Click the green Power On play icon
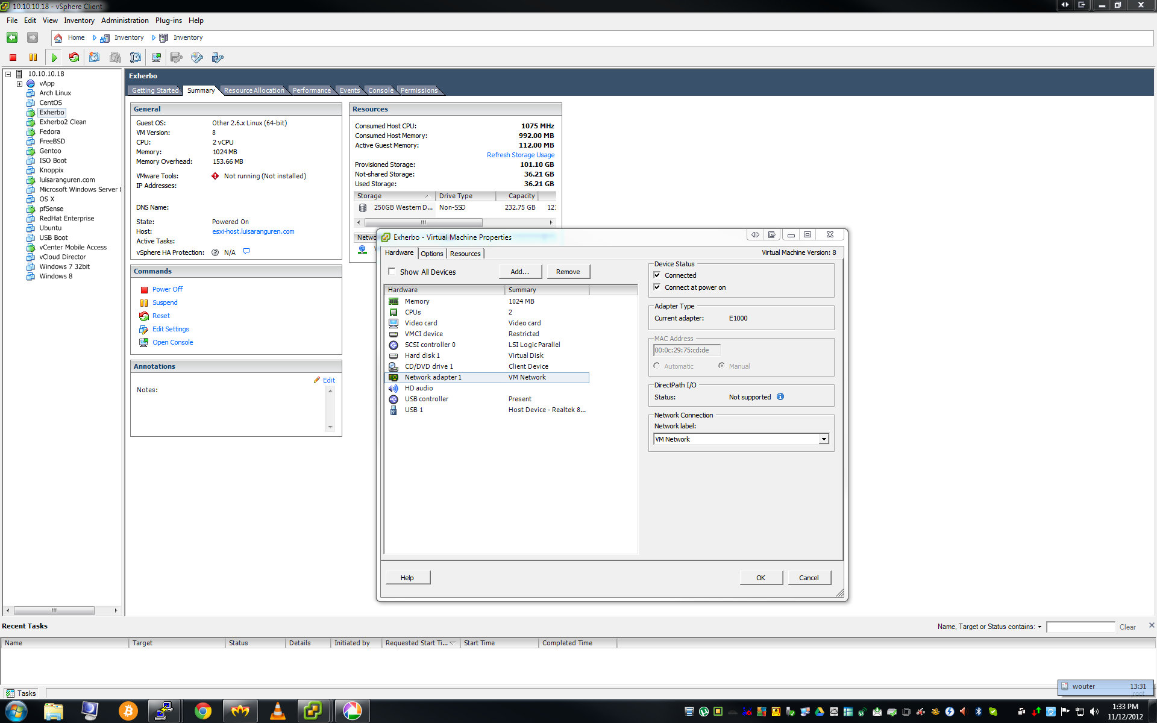1157x723 pixels. (x=54, y=58)
